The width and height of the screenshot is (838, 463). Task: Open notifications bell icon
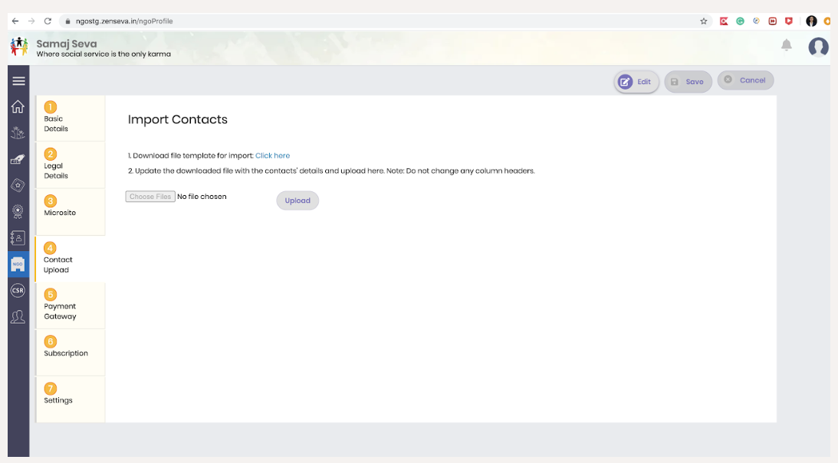pos(786,45)
